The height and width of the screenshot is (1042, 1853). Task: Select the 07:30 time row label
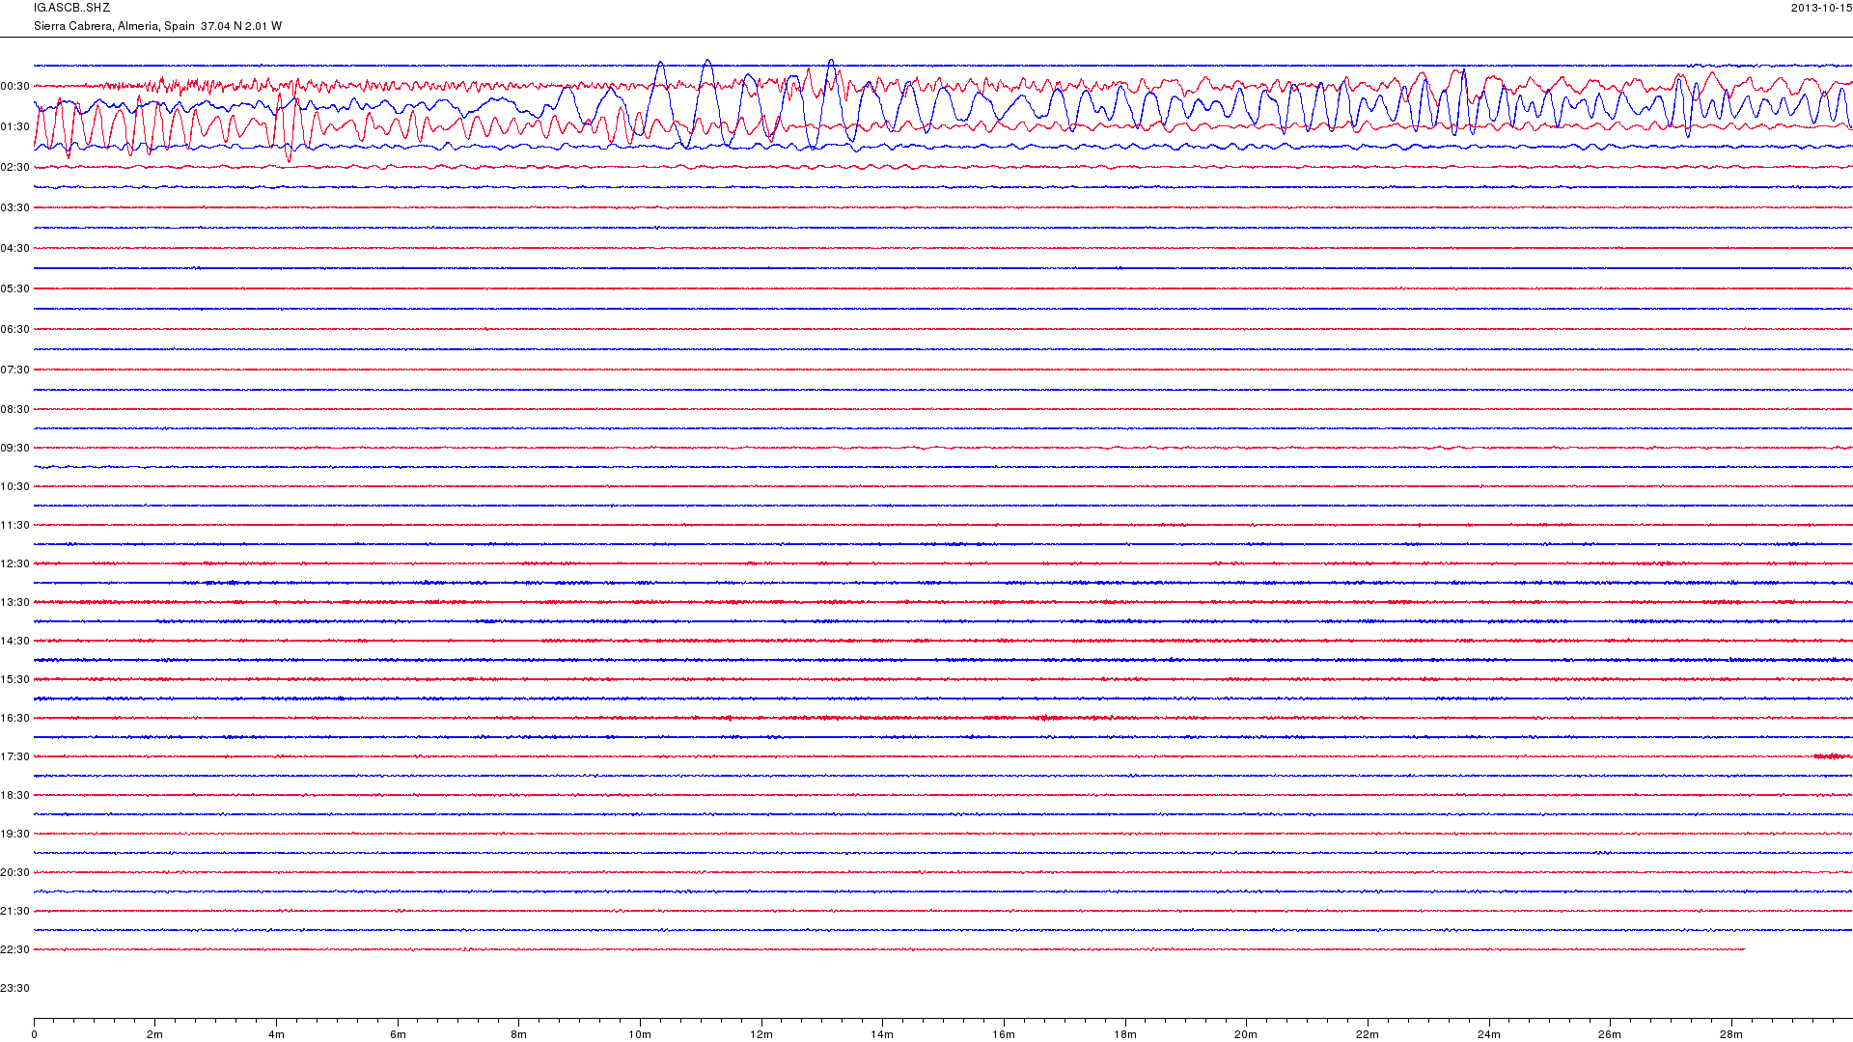pos(15,370)
